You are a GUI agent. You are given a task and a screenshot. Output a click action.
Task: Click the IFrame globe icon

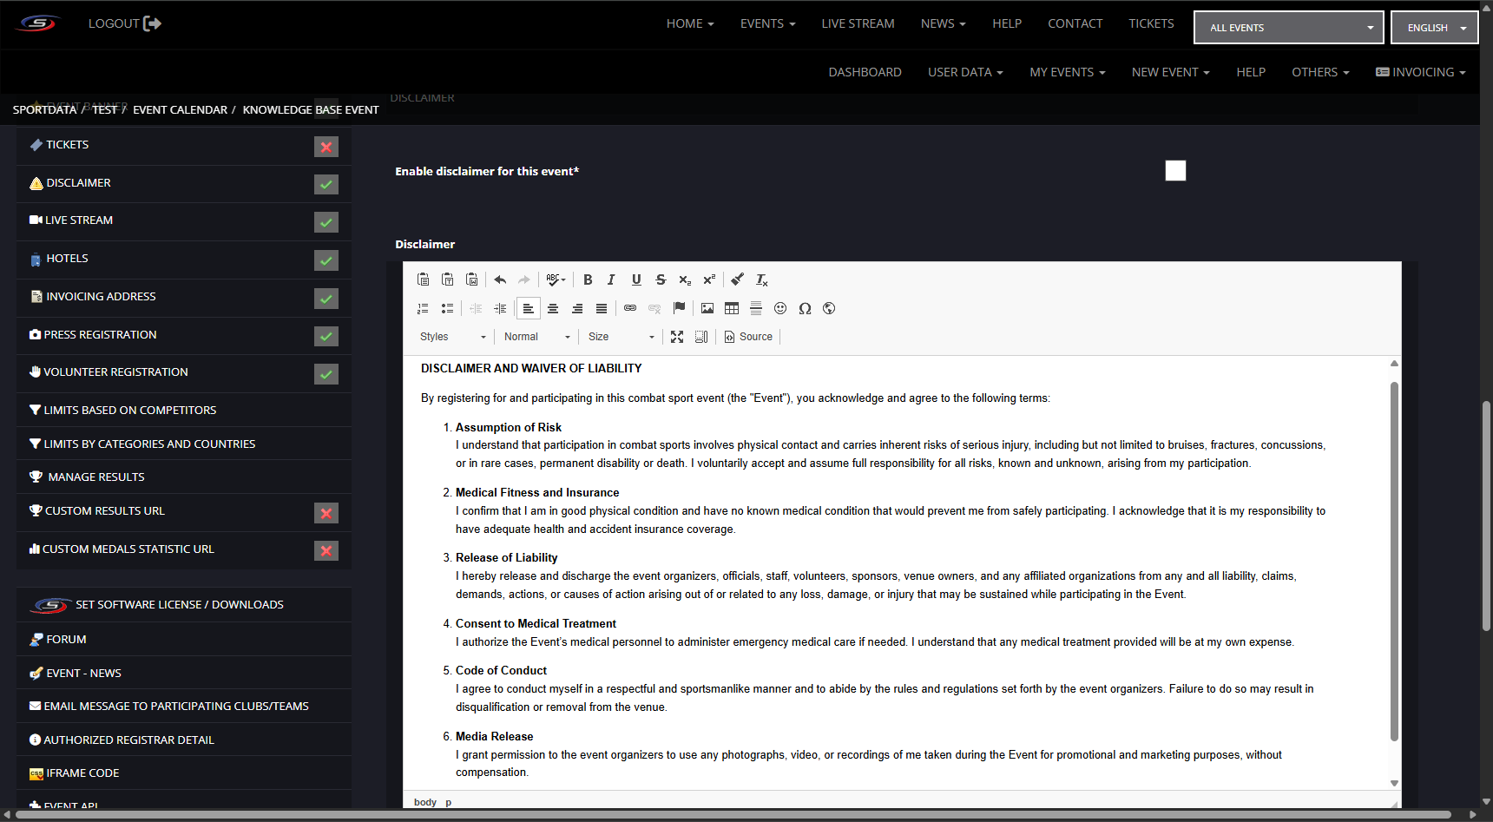(829, 308)
